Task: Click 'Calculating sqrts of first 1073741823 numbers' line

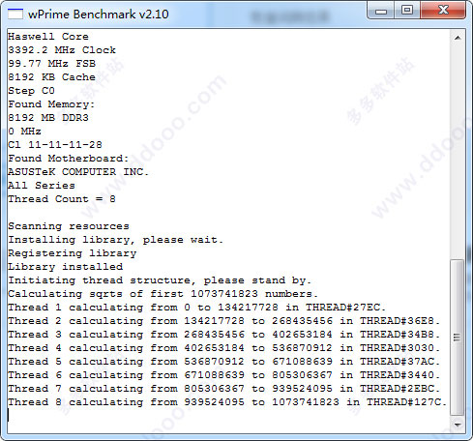Action: click(x=163, y=294)
